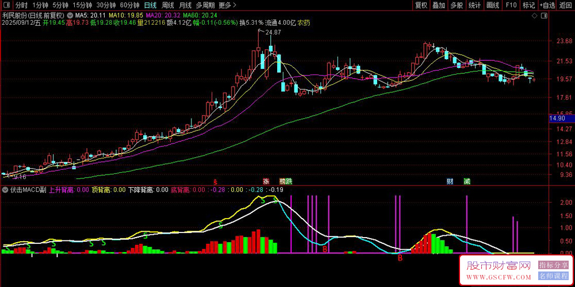Click the B signal marker below the indicator zero line

(400, 258)
